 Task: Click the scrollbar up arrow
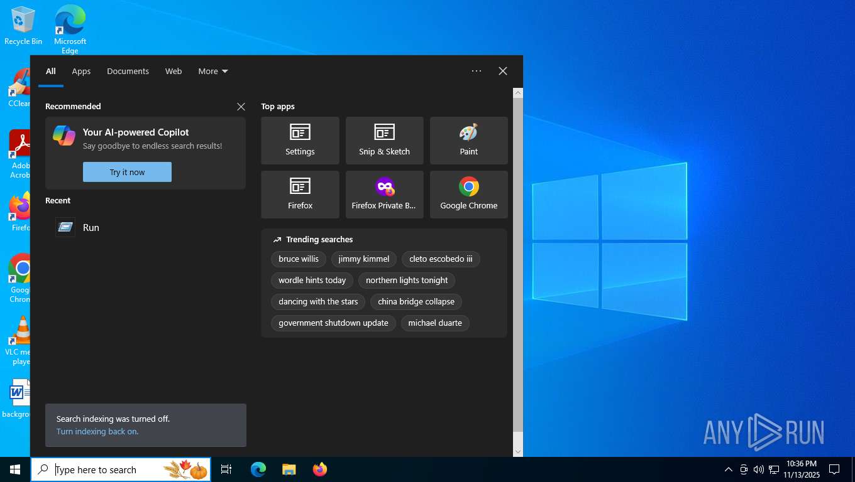(518, 93)
